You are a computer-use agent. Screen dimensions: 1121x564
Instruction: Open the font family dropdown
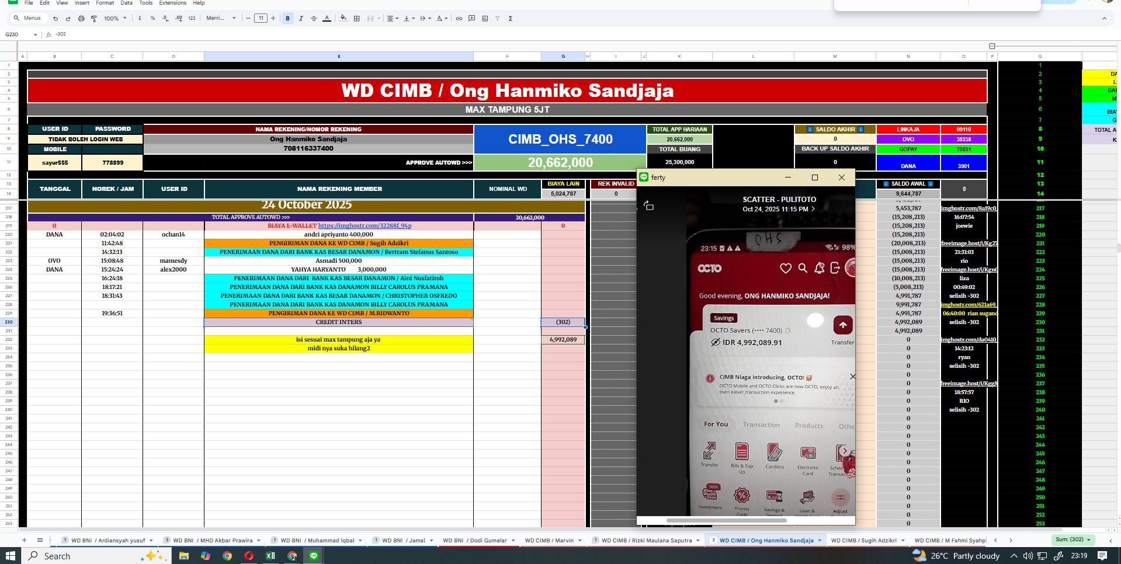pos(221,19)
